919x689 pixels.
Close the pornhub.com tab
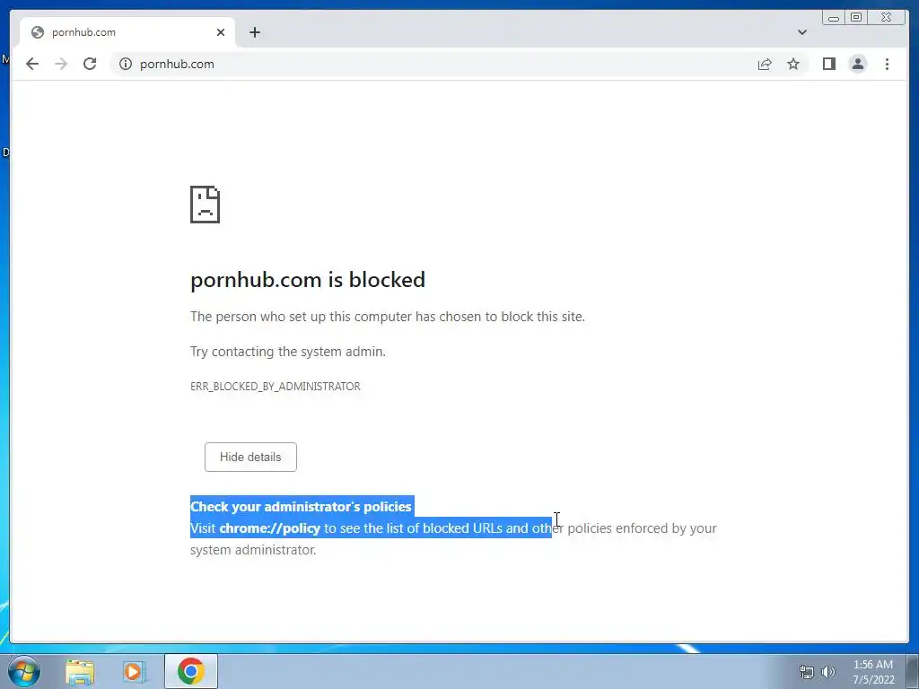tap(221, 32)
